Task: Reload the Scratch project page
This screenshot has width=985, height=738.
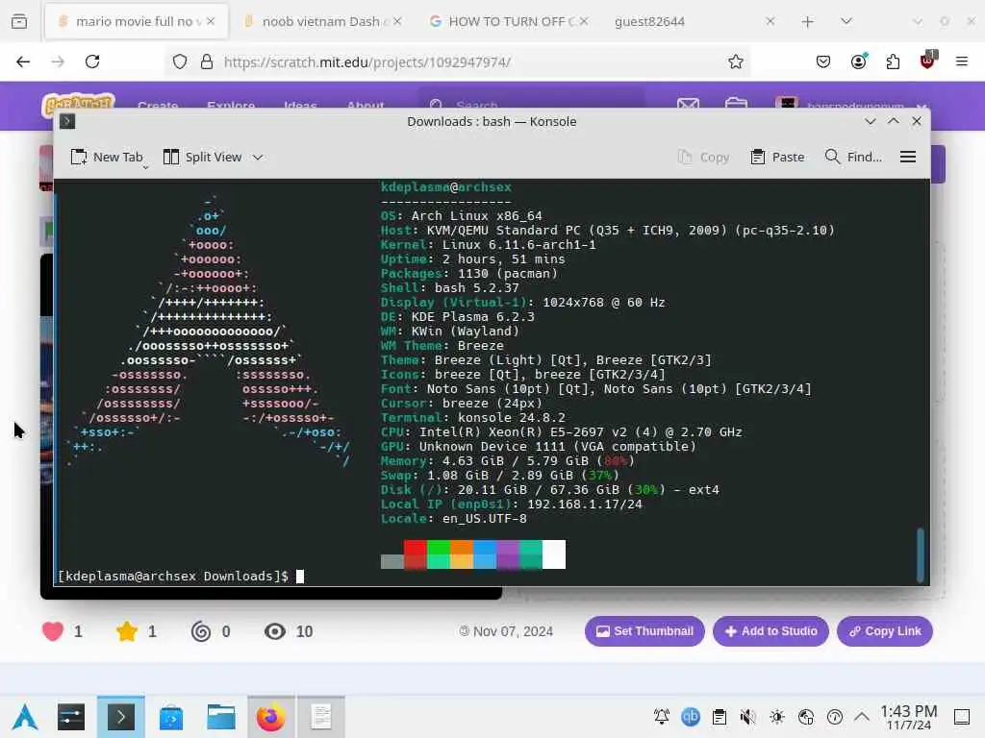Action: pyautogui.click(x=92, y=61)
